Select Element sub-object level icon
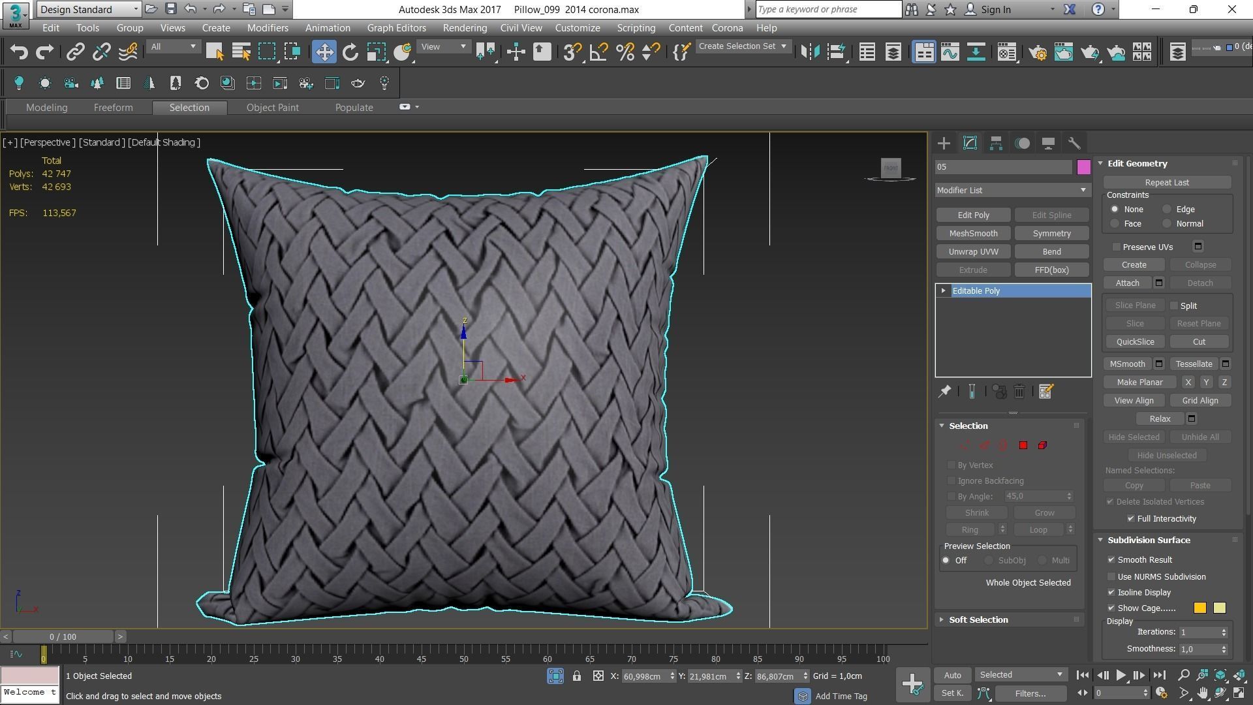The image size is (1253, 705). tap(1042, 445)
